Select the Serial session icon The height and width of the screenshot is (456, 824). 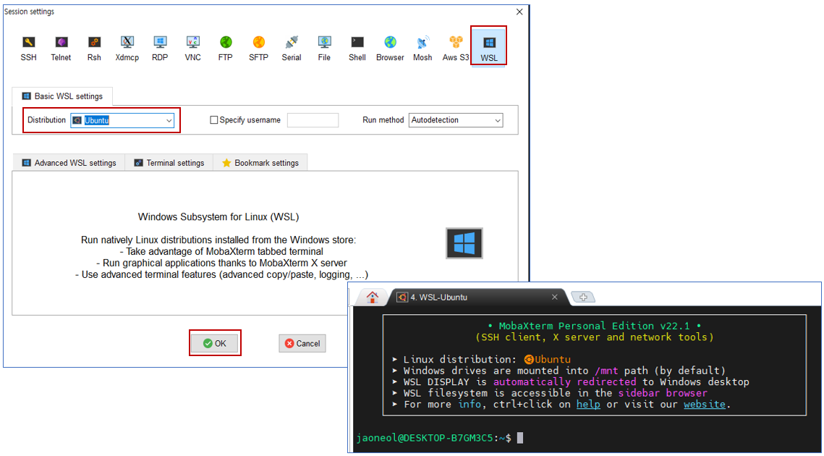[291, 48]
